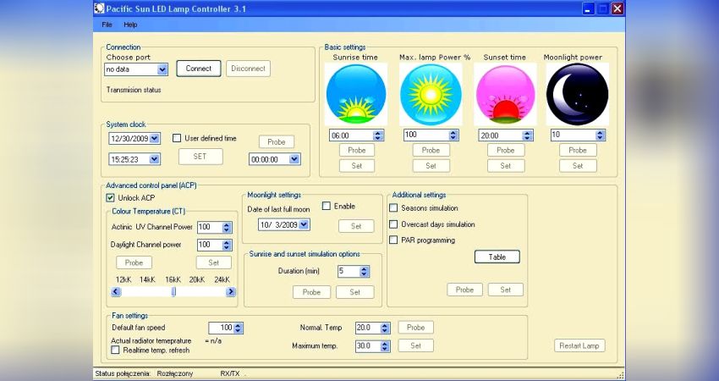Click Set in Additional settings

point(505,290)
